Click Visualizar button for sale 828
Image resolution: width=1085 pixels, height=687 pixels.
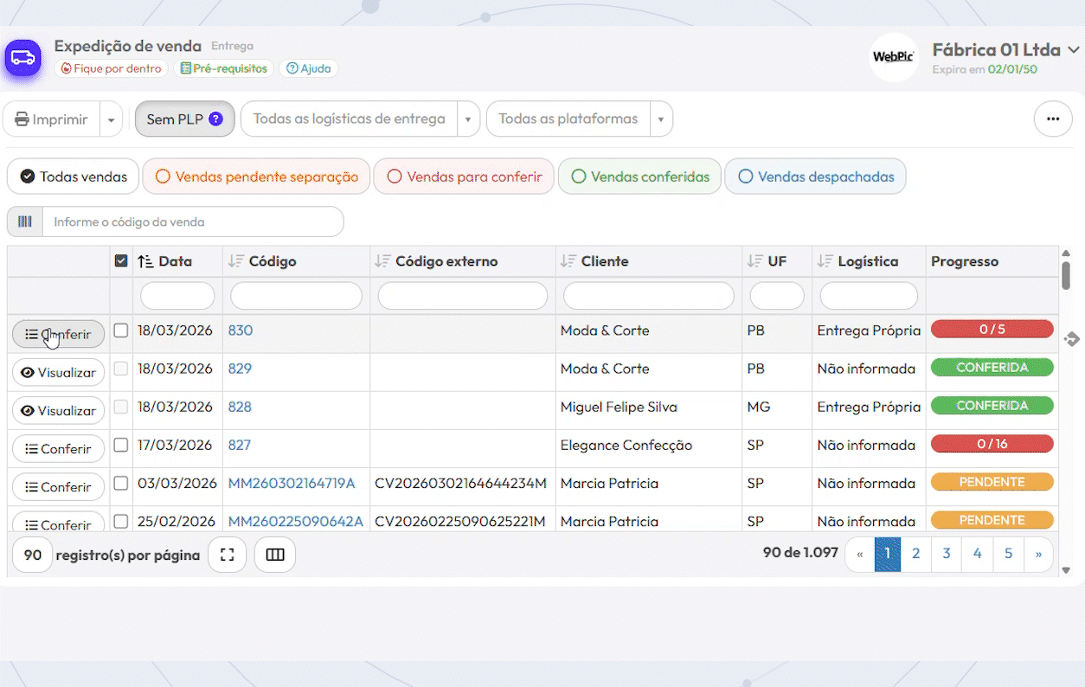point(58,411)
